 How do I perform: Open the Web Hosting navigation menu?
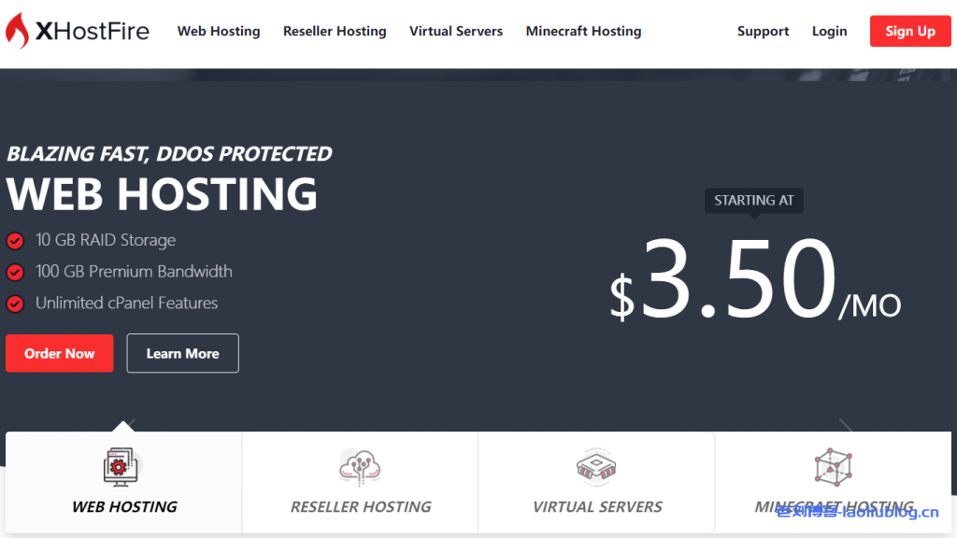pyautogui.click(x=219, y=31)
